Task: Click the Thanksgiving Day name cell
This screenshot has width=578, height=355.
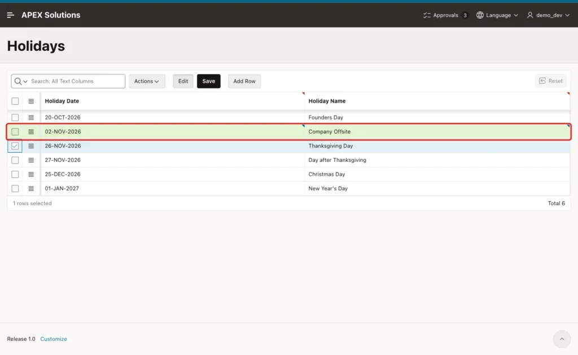Action: point(437,146)
